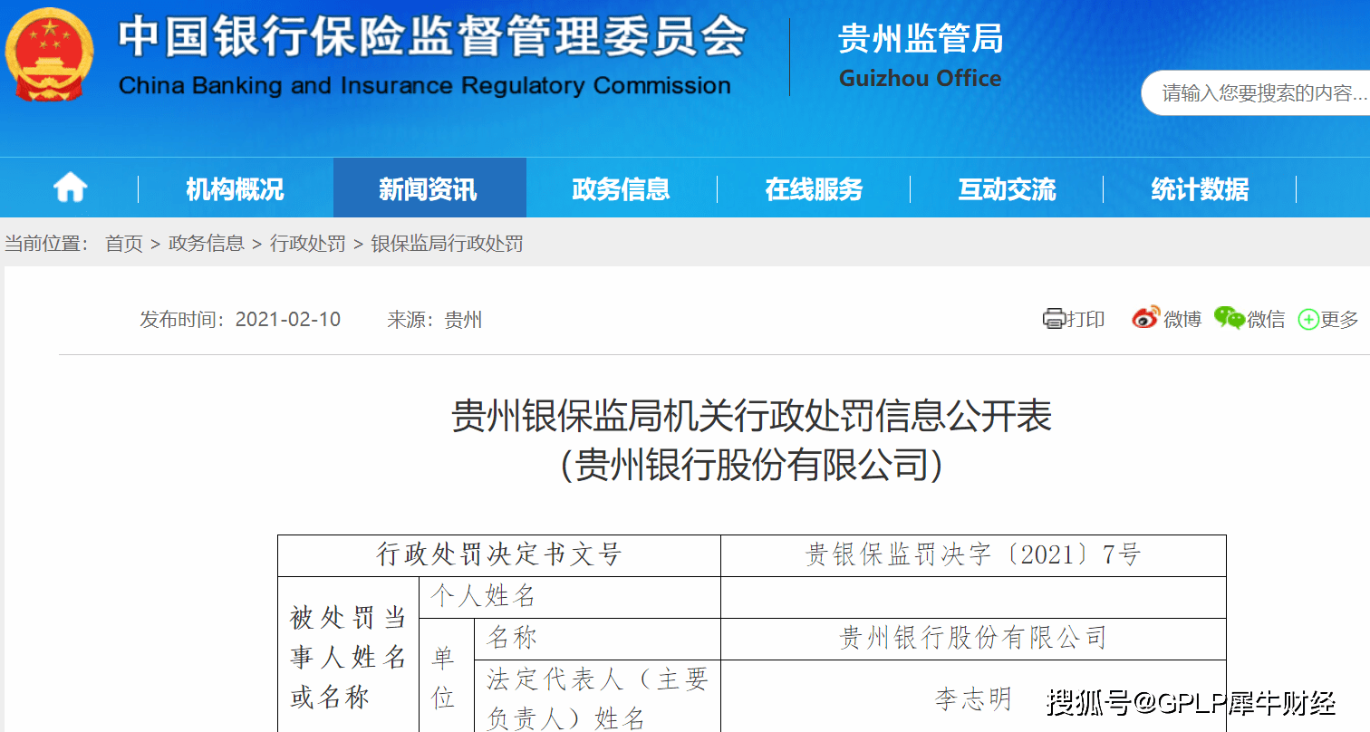Open the 互动交流 menu
The width and height of the screenshot is (1370, 732).
1007,188
